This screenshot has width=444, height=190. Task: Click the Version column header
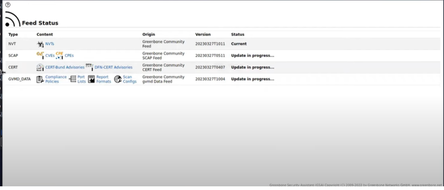tap(203, 35)
